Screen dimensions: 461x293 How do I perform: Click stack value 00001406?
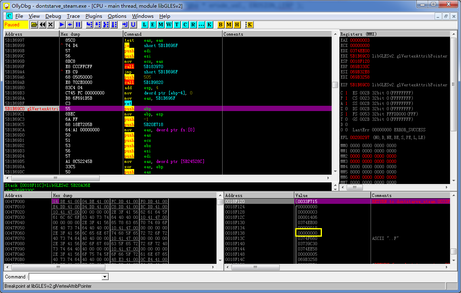(x=307, y=217)
